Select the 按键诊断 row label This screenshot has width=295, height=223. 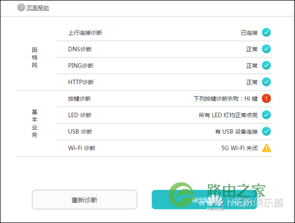point(79,99)
